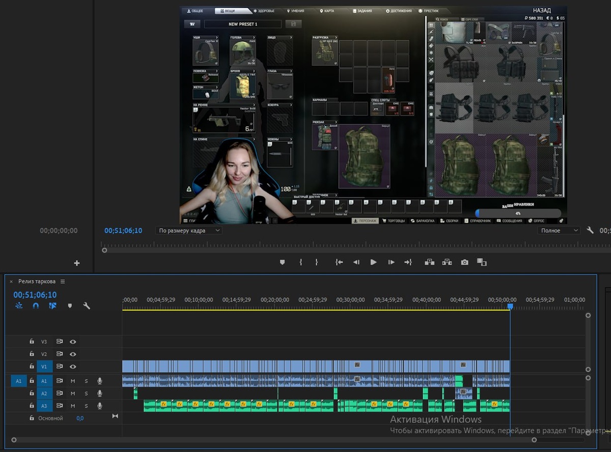
Task: Click Mark In bracket icon
Action: (300, 262)
